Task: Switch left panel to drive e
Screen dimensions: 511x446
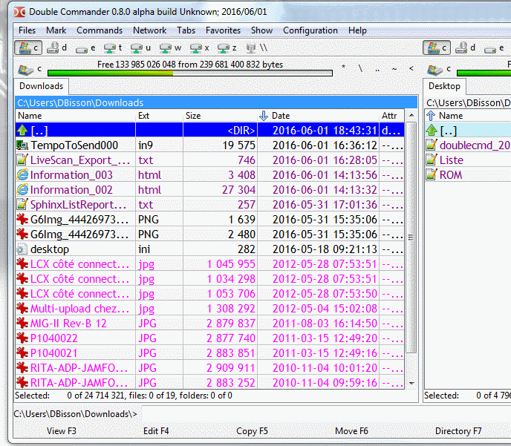Action: pyautogui.click(x=85, y=48)
